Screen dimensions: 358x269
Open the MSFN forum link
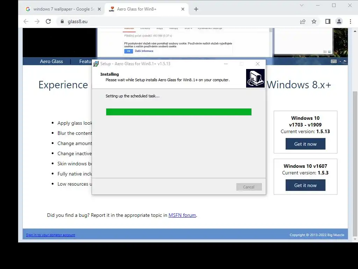tap(182, 215)
